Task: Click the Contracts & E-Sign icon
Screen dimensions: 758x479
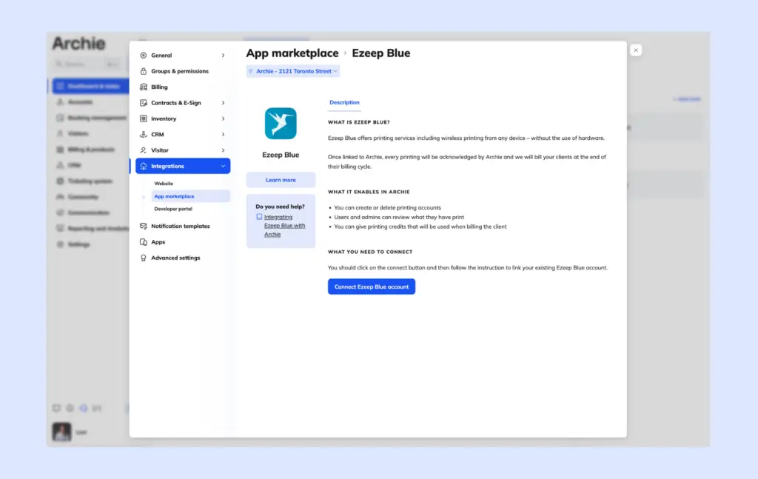Action: [143, 103]
